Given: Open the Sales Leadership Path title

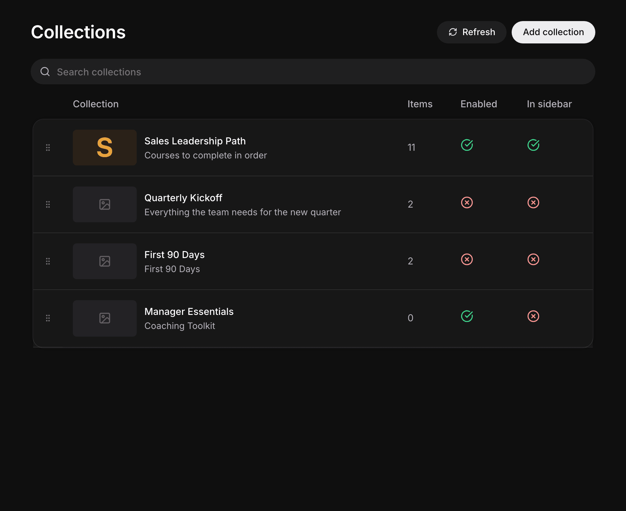Looking at the screenshot, I should point(195,141).
